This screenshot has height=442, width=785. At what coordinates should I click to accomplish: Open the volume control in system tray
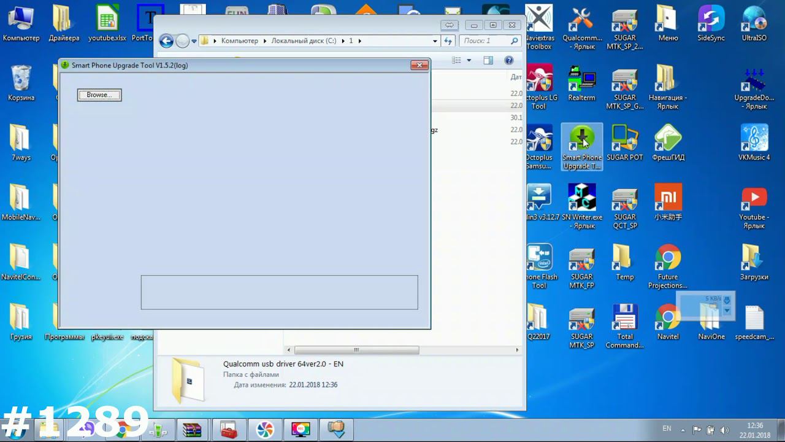pyautogui.click(x=724, y=430)
